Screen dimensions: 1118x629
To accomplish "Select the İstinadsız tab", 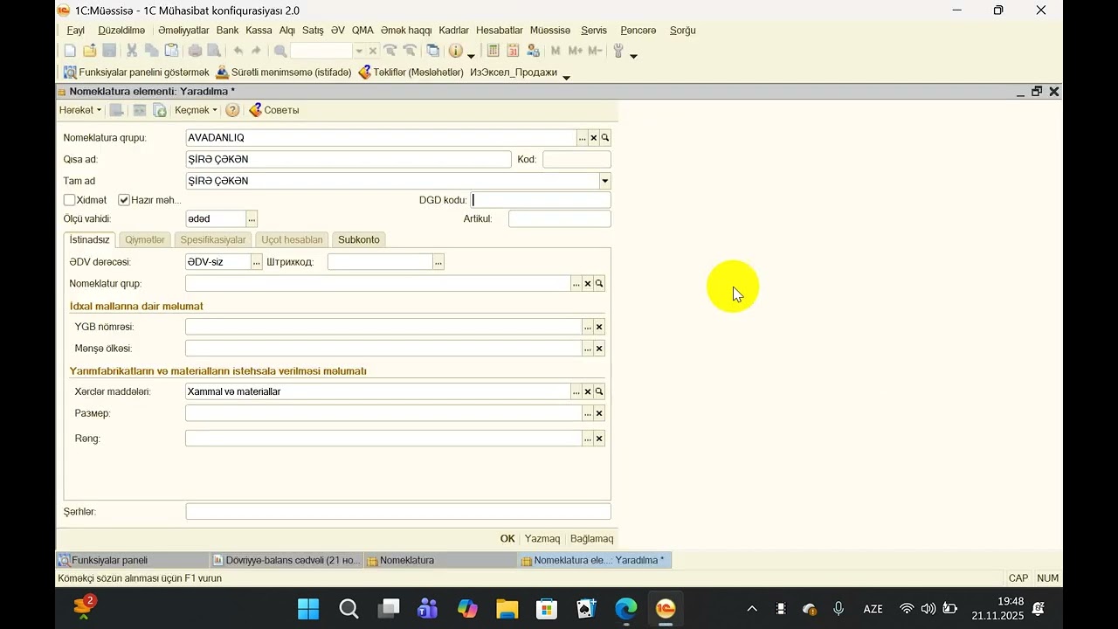I will (89, 239).
